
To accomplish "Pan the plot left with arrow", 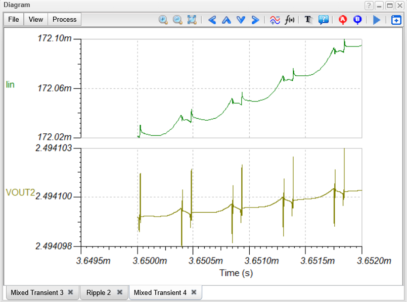I will tap(212, 20).
